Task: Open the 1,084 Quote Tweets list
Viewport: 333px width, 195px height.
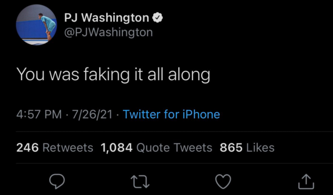Action: (x=157, y=148)
